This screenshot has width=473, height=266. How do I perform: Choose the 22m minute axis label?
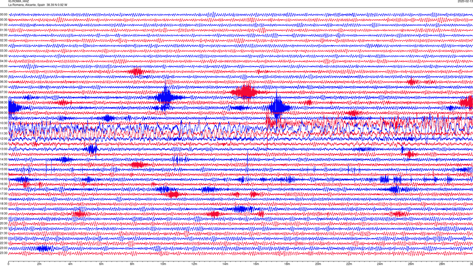pos(349,264)
